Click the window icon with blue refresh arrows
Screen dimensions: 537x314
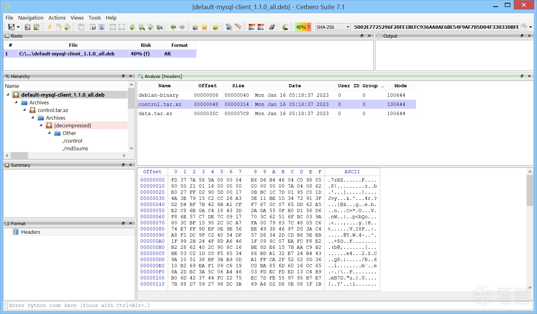(x=102, y=27)
